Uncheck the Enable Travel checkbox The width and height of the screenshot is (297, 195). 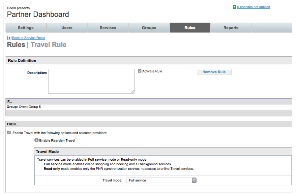click(9, 133)
